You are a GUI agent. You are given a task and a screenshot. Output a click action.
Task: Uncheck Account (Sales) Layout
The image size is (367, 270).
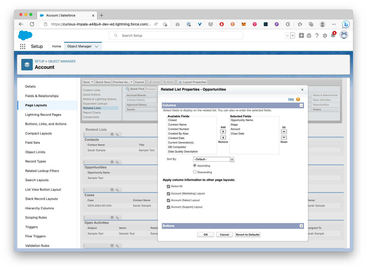point(168,200)
